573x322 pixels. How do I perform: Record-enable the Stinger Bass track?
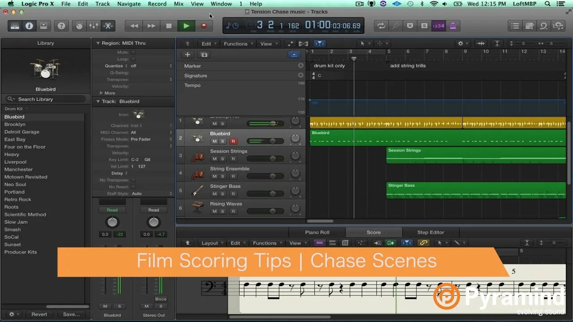pos(233,194)
